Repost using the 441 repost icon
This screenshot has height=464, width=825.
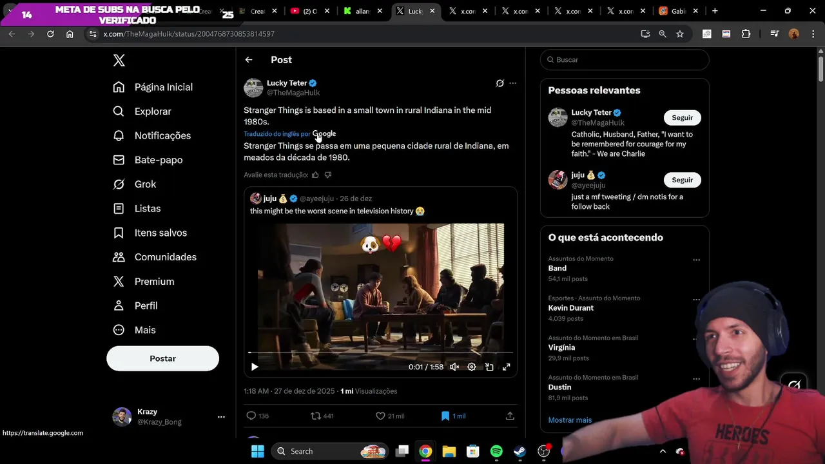click(316, 416)
